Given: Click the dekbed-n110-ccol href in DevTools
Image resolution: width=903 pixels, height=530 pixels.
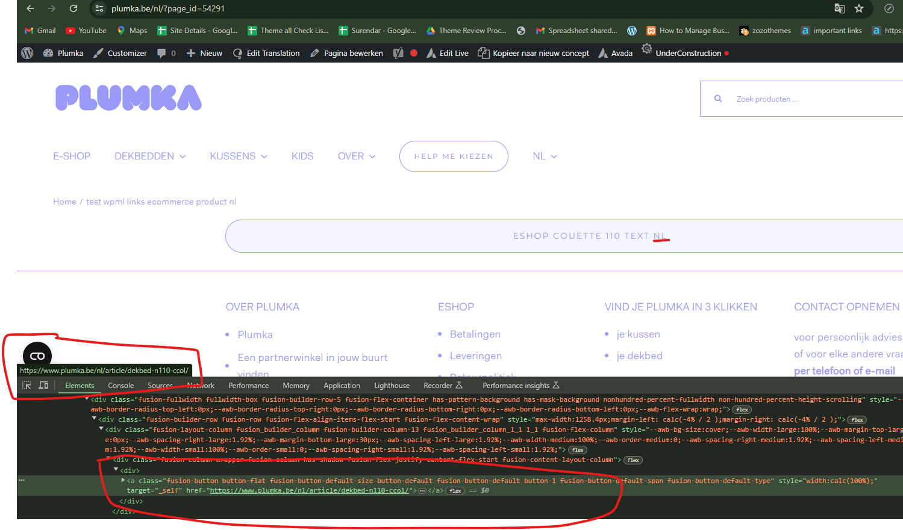Looking at the screenshot, I should point(309,490).
